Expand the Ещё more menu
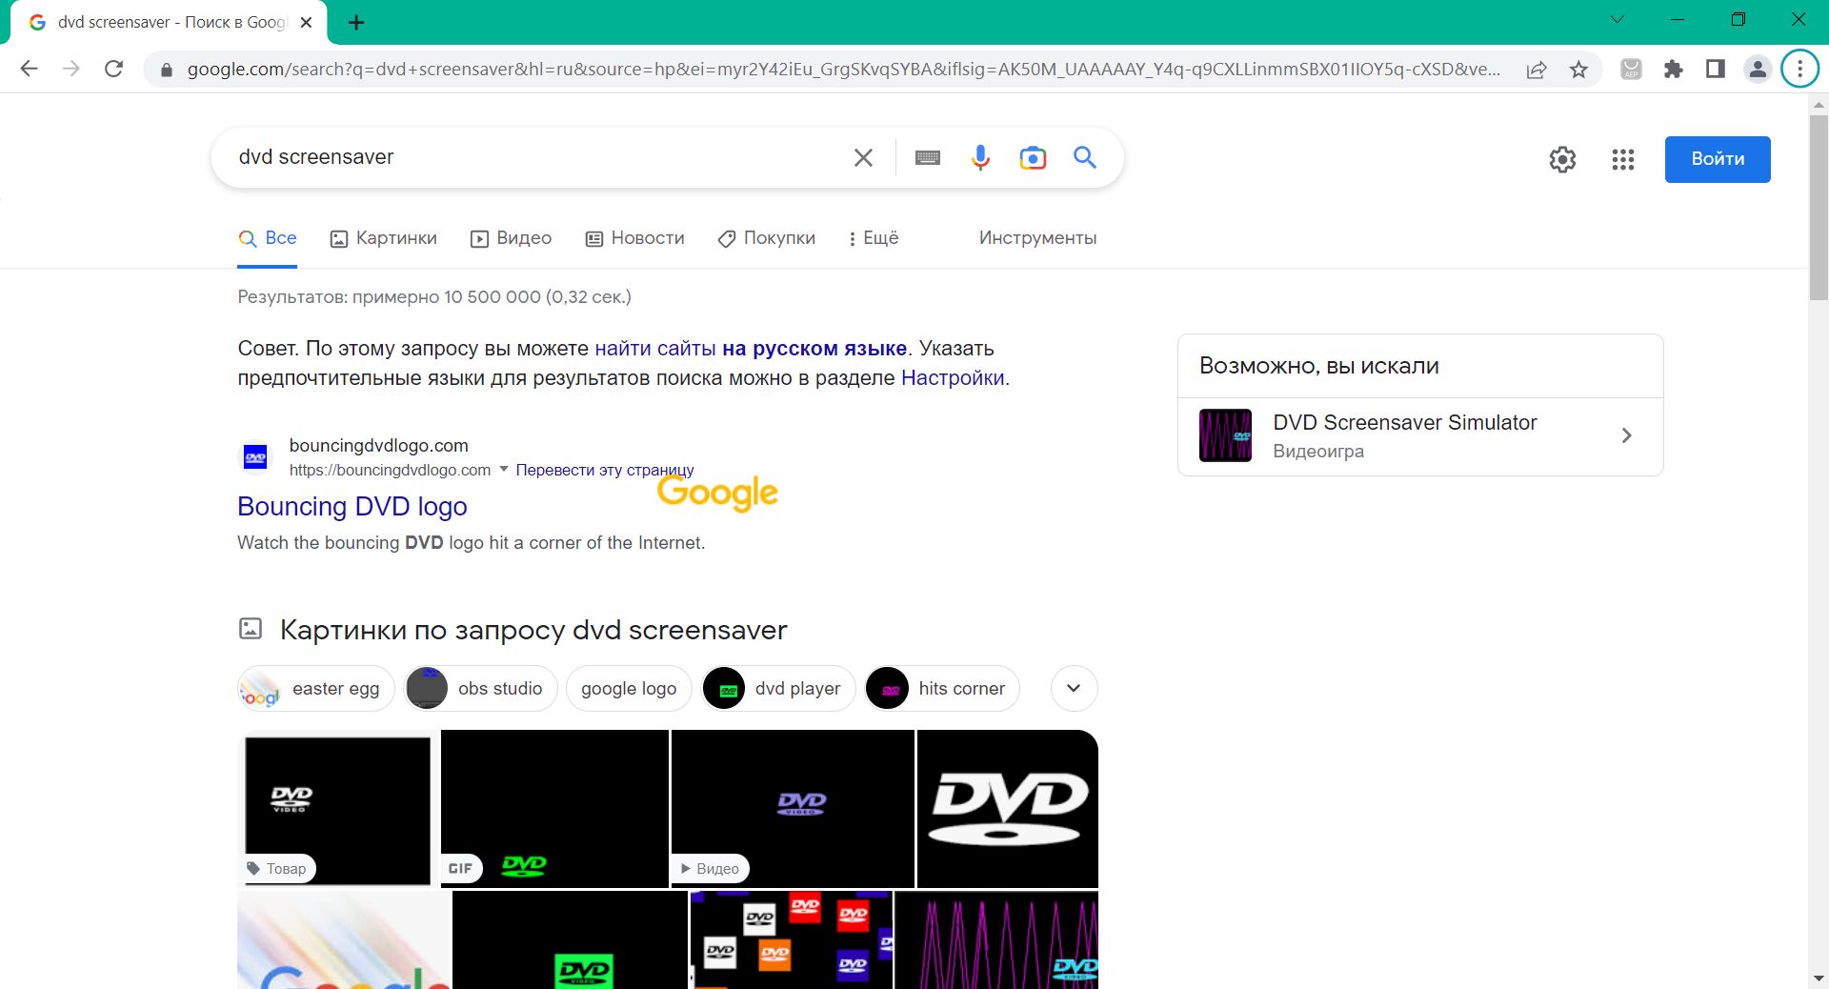Image resolution: width=1829 pixels, height=989 pixels. [874, 238]
